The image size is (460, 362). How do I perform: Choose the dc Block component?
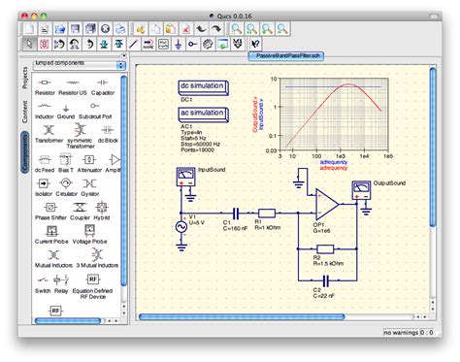click(108, 134)
